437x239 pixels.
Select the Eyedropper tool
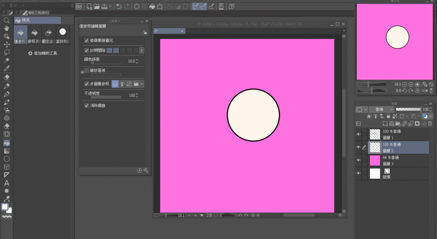coord(7,68)
